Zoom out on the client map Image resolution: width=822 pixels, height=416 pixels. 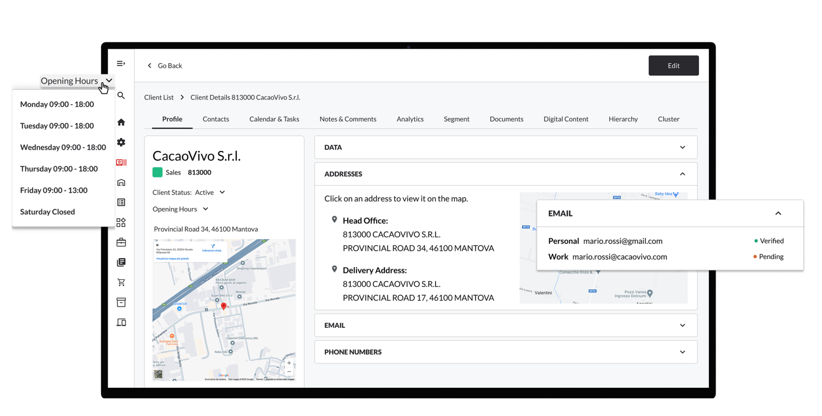tap(289, 372)
